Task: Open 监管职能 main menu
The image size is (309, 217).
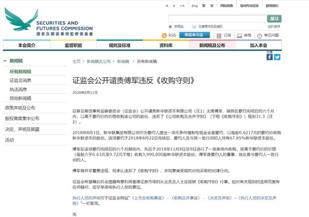Action: [x=73, y=45]
